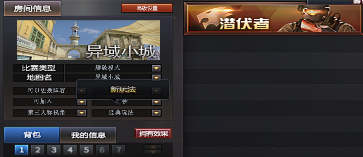Expand the 第三人称视角 dropdown arrow
Image resolution: width=363 pixels, height=157 pixels.
click(x=81, y=113)
